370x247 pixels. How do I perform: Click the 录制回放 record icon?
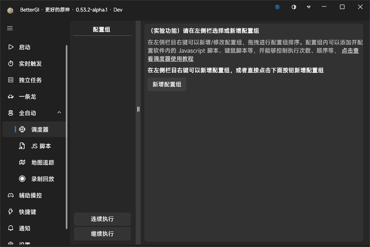(x=22, y=179)
